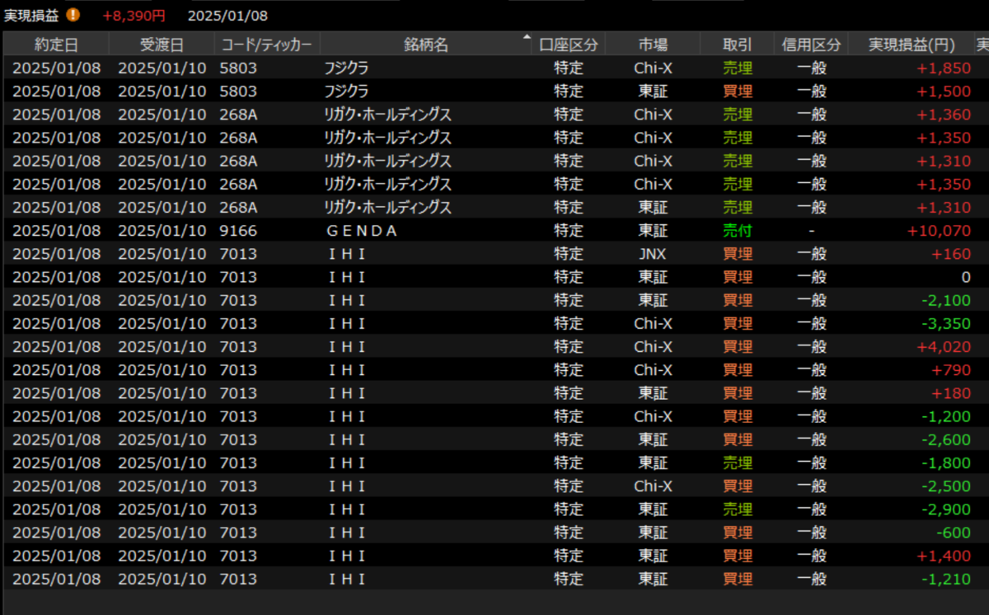This screenshot has height=615, width=989.
Task: Select the total +8,390円 value at top
Action: coord(134,16)
